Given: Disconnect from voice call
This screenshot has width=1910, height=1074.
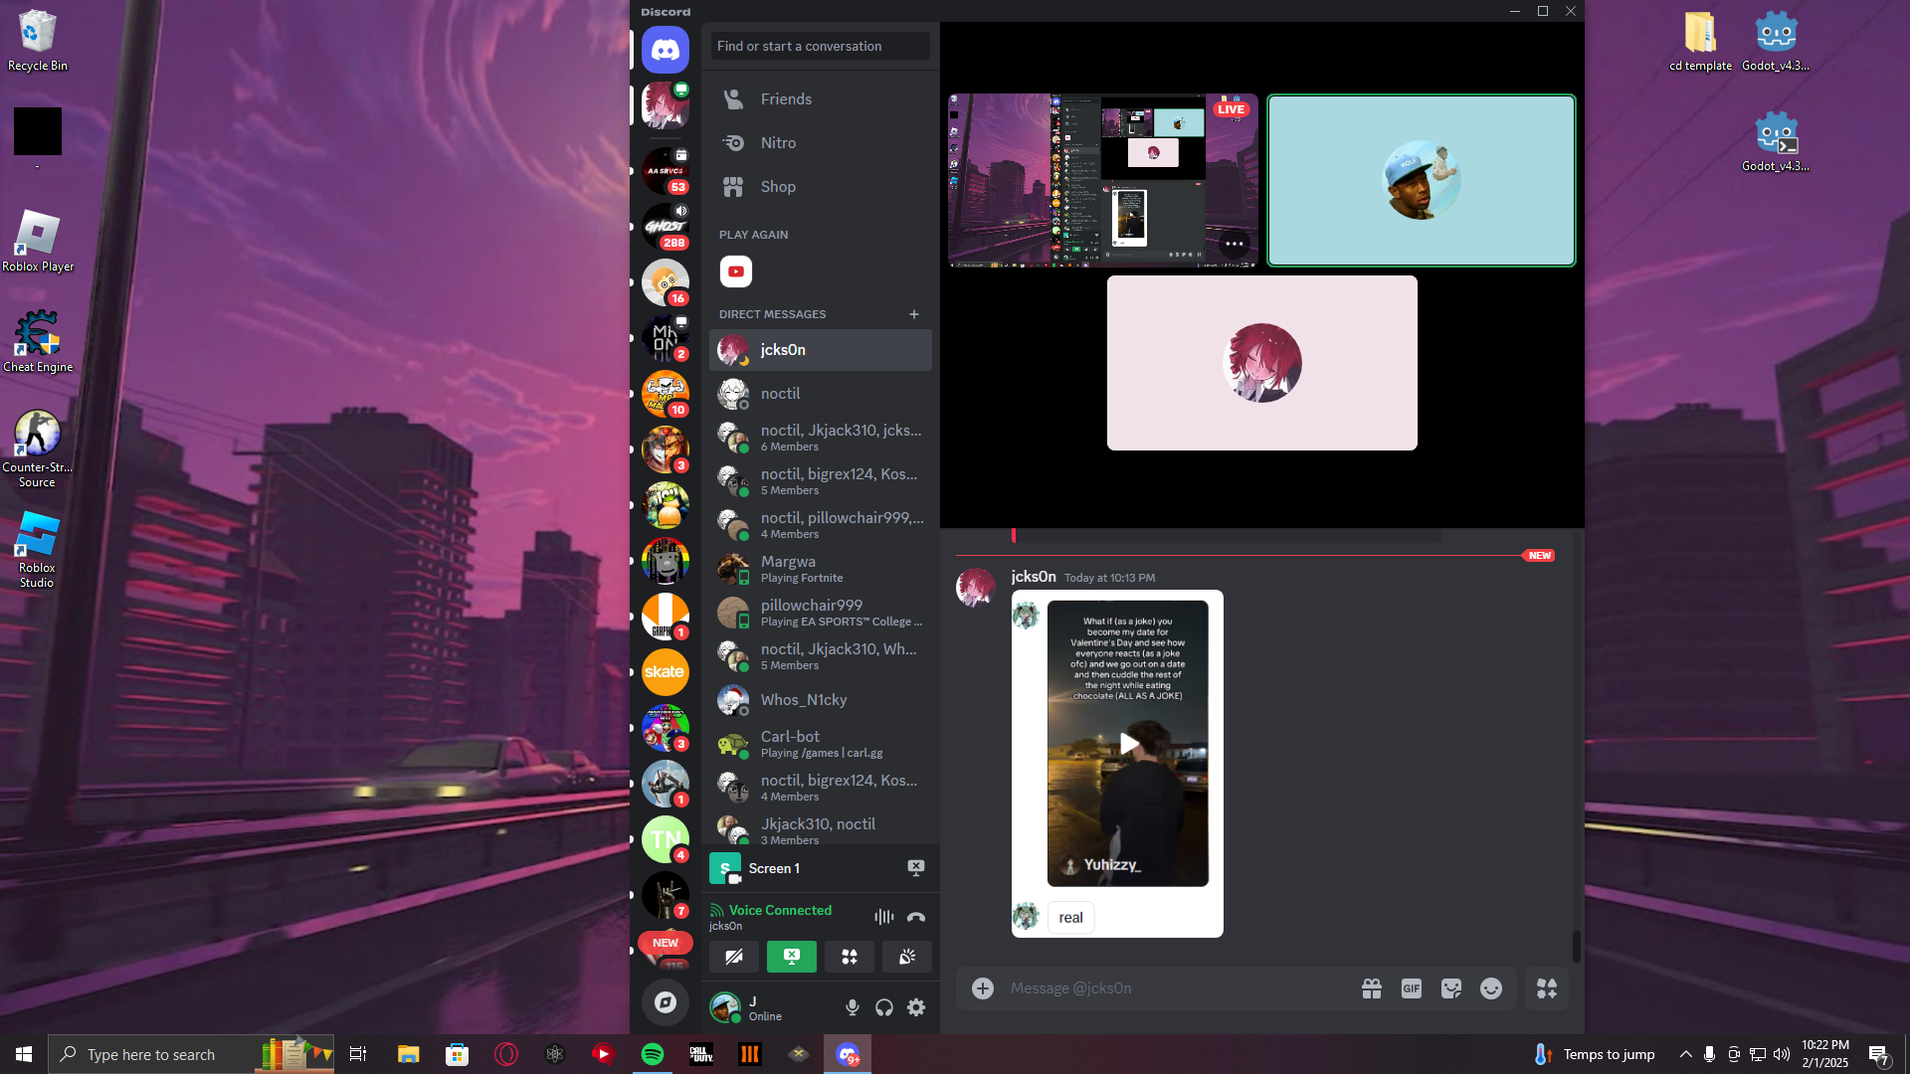Looking at the screenshot, I should [x=916, y=917].
